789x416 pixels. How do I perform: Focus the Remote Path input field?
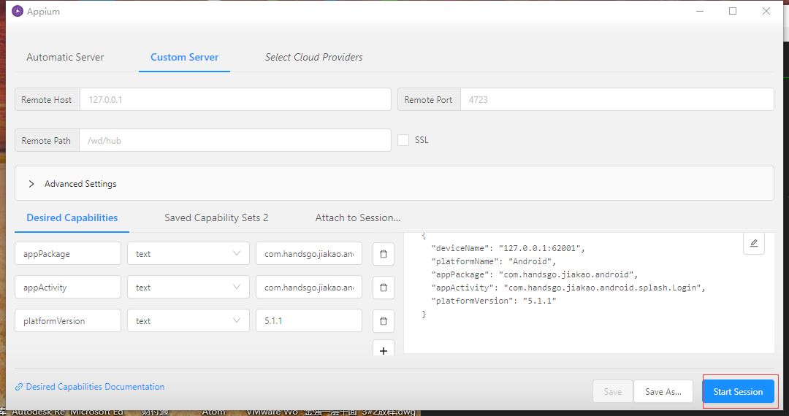pyautogui.click(x=235, y=141)
